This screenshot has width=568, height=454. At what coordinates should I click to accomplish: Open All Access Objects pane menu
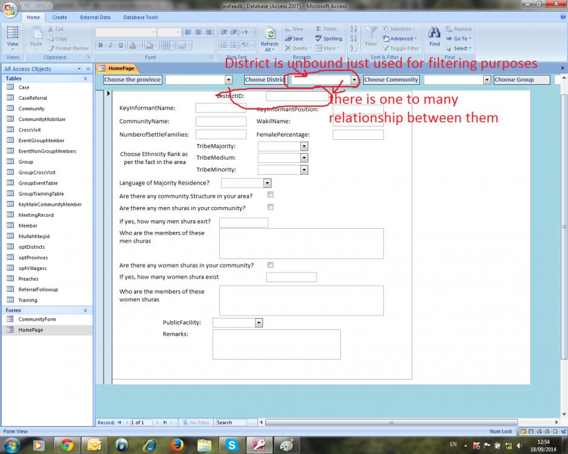[x=79, y=68]
